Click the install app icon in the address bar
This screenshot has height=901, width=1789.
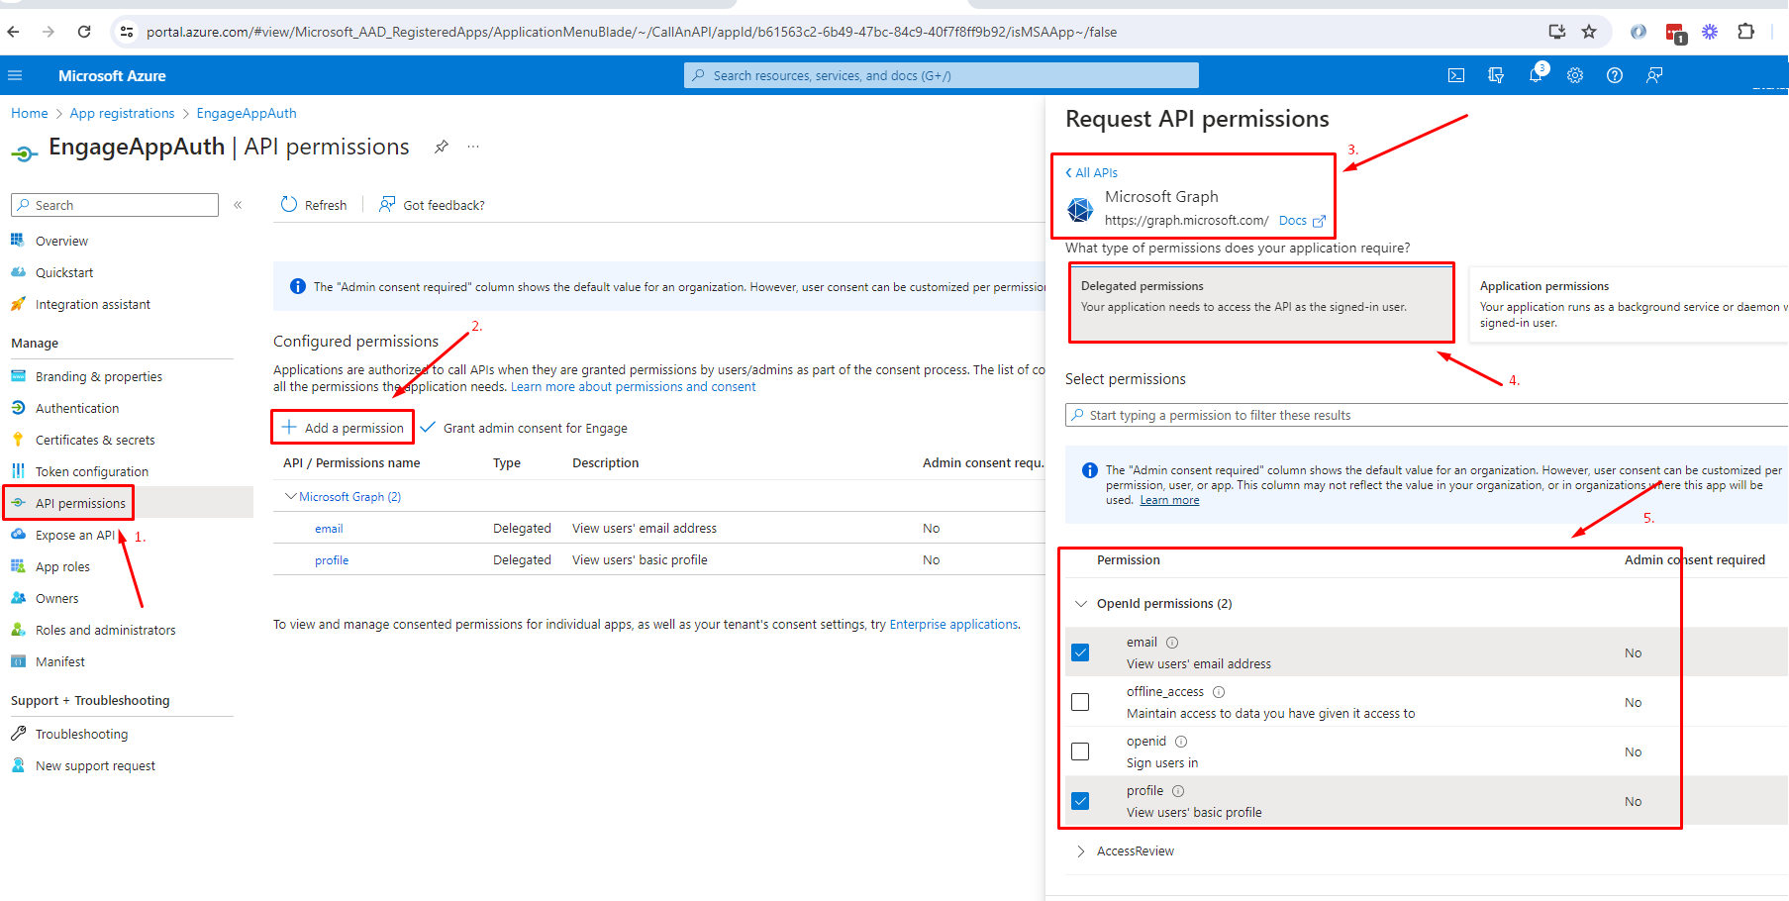[1557, 32]
